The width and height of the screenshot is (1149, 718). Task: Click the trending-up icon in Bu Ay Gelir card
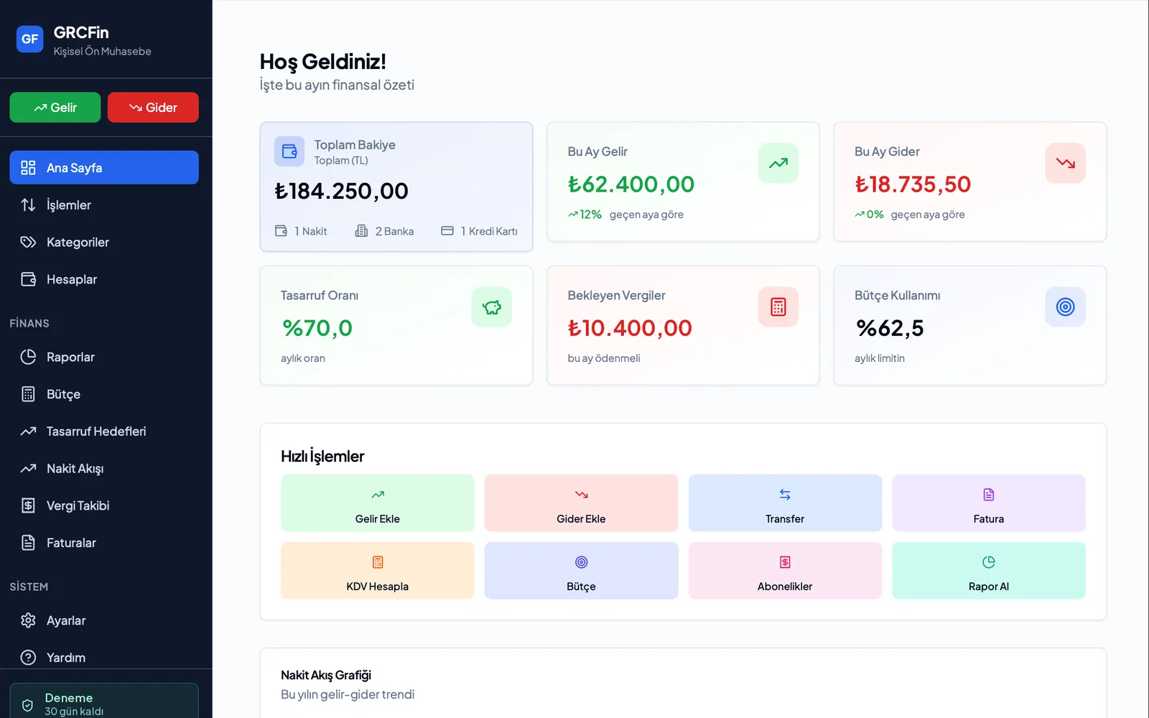point(778,163)
